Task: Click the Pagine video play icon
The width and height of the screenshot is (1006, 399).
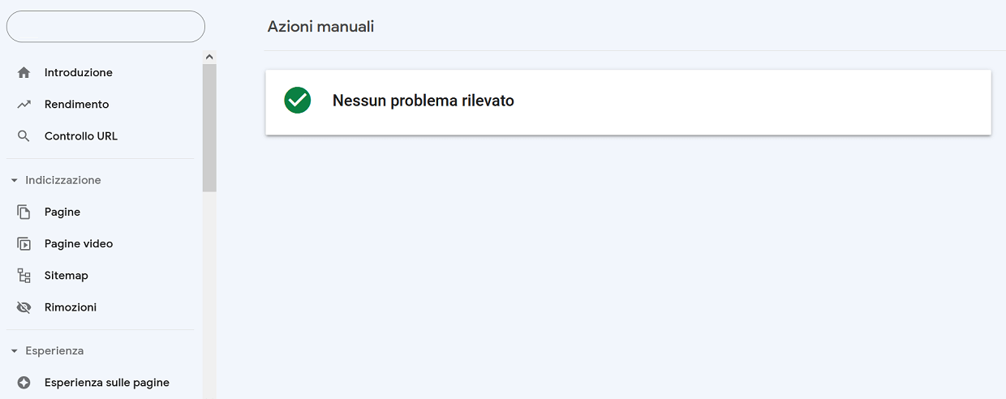Action: (x=24, y=243)
